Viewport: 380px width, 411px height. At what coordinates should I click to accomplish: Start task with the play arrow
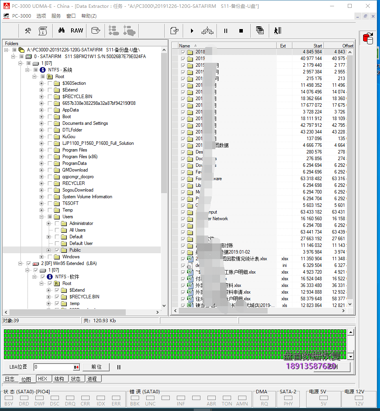click(x=192, y=31)
